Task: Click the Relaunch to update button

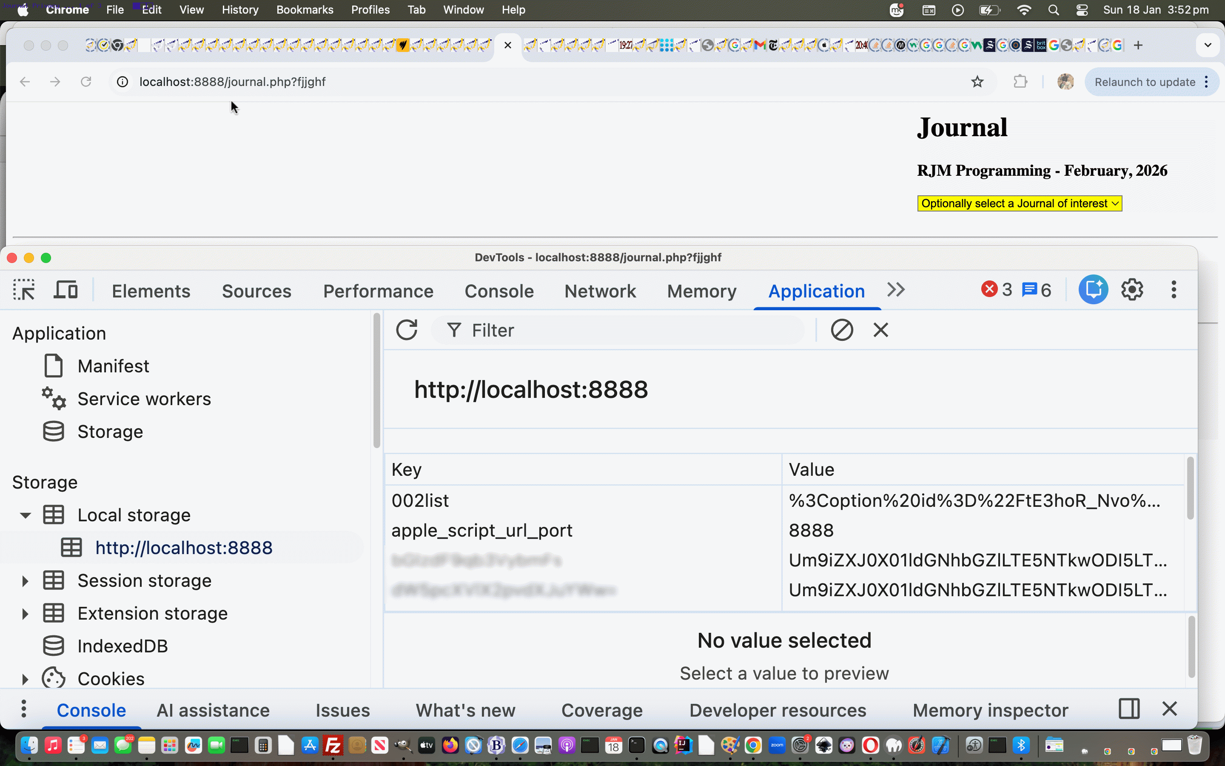Action: 1145,82
